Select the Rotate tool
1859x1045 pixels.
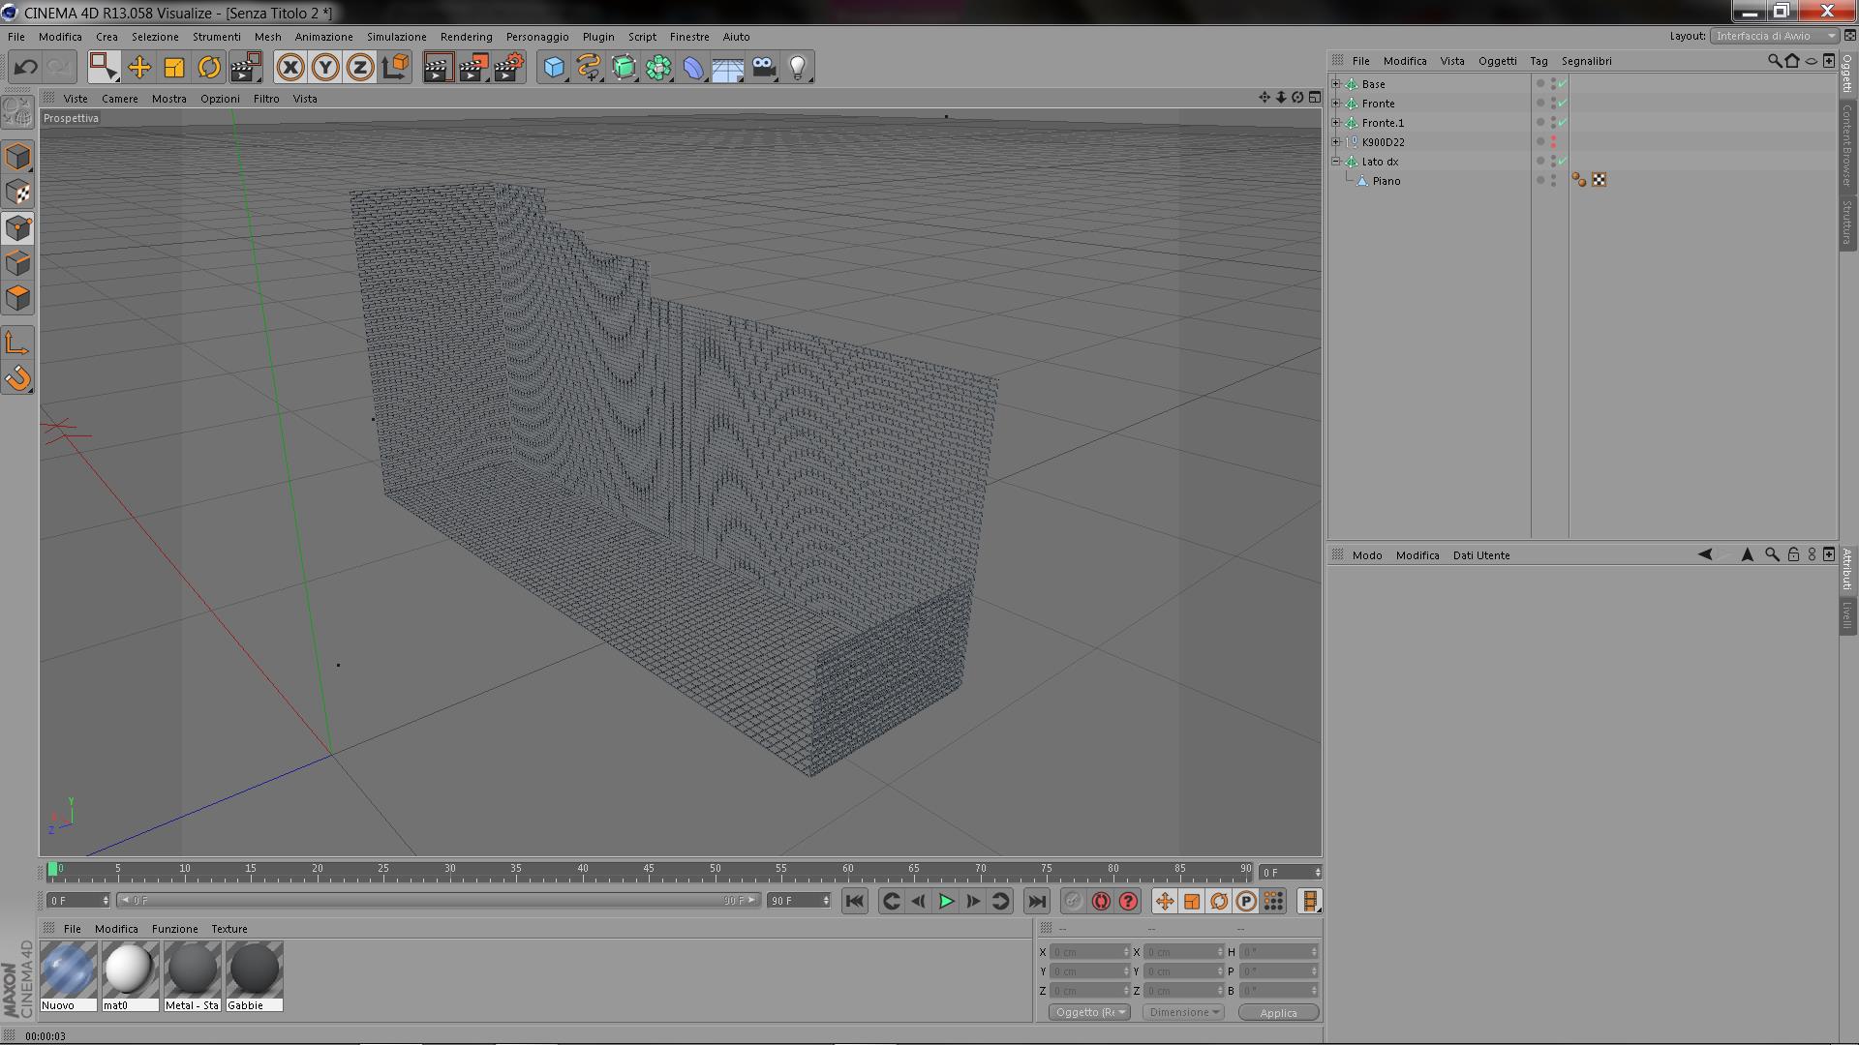click(x=209, y=67)
